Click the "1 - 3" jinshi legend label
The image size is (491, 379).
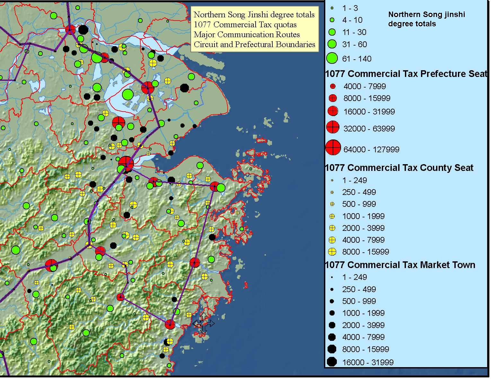coord(350,8)
